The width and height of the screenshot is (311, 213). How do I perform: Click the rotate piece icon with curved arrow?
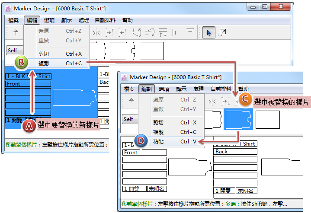pyautogui.click(x=137, y=32)
